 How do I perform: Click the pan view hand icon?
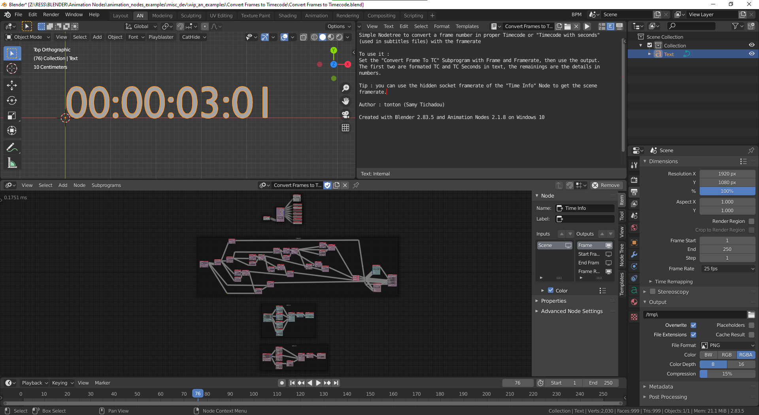[x=346, y=101]
